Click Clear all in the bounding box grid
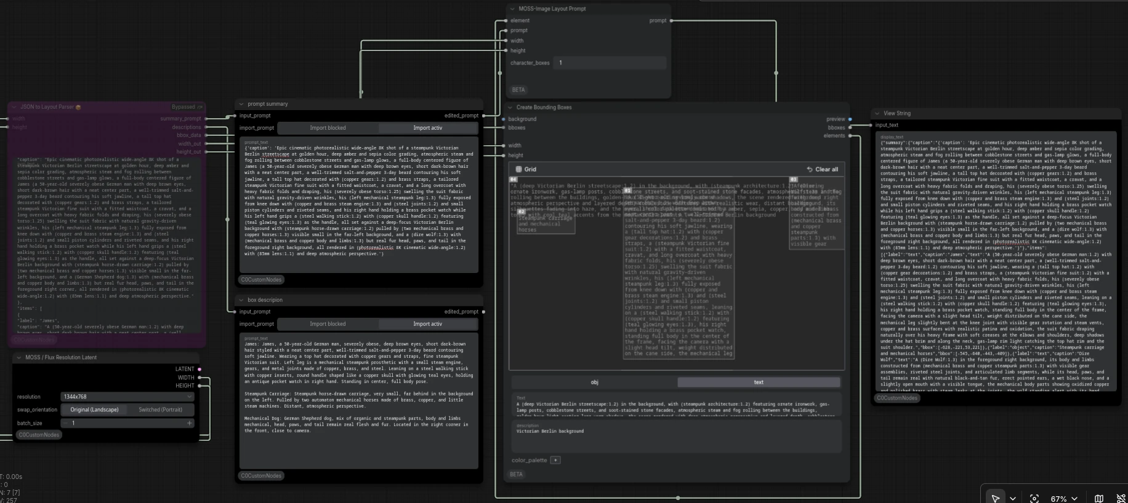This screenshot has height=503, width=1128. pos(823,169)
